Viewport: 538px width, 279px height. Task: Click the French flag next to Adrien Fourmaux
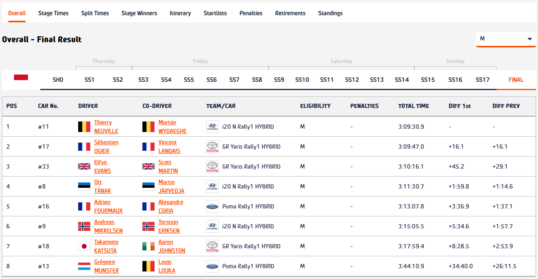84,206
